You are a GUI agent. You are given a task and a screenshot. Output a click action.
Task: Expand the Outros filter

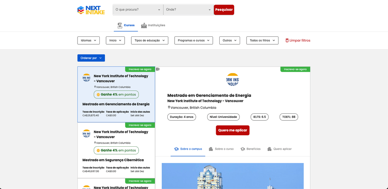pyautogui.click(x=230, y=40)
